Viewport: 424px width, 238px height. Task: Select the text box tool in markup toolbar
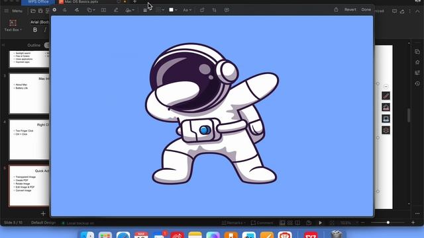(103, 10)
